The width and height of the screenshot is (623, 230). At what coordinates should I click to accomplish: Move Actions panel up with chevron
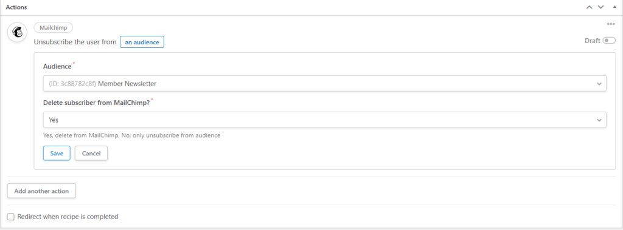coord(590,7)
